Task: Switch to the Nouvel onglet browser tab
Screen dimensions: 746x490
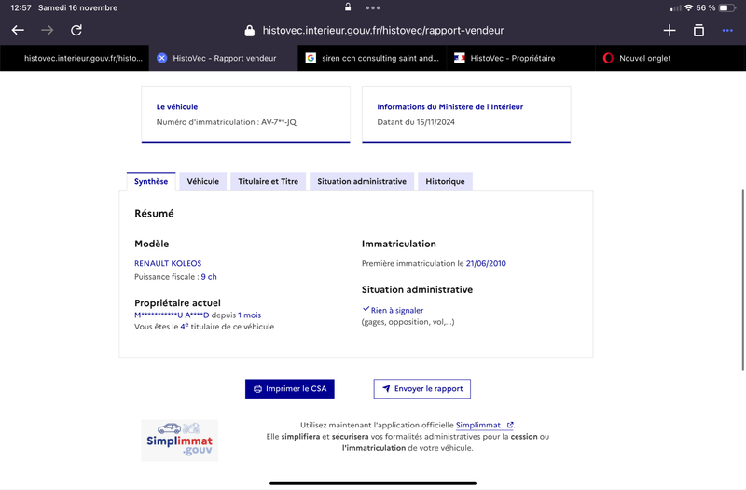Action: pos(670,58)
